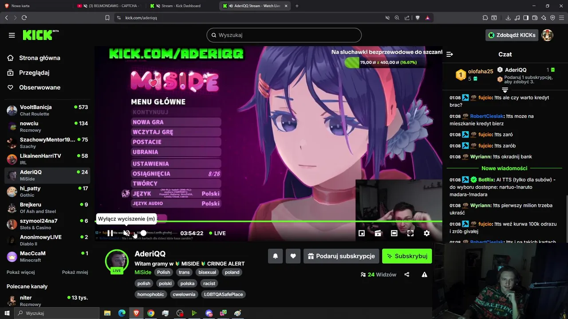Open the user profile avatar menu

click(547, 35)
